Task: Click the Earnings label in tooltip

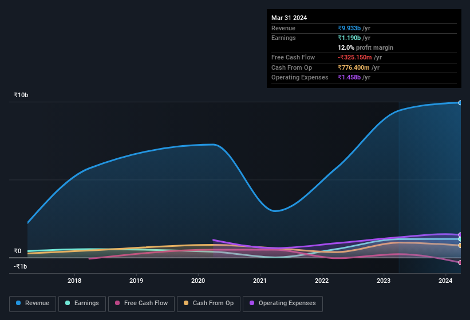Action: pyautogui.click(x=283, y=38)
